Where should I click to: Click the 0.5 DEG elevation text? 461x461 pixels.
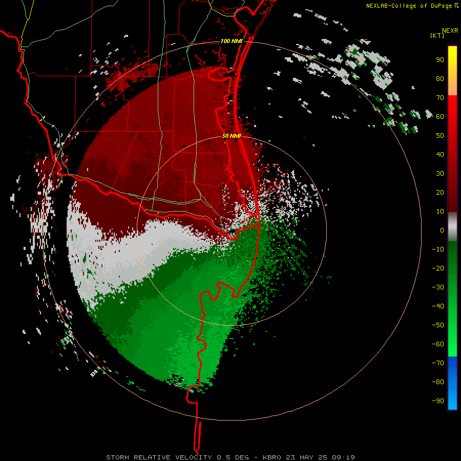click(233, 457)
